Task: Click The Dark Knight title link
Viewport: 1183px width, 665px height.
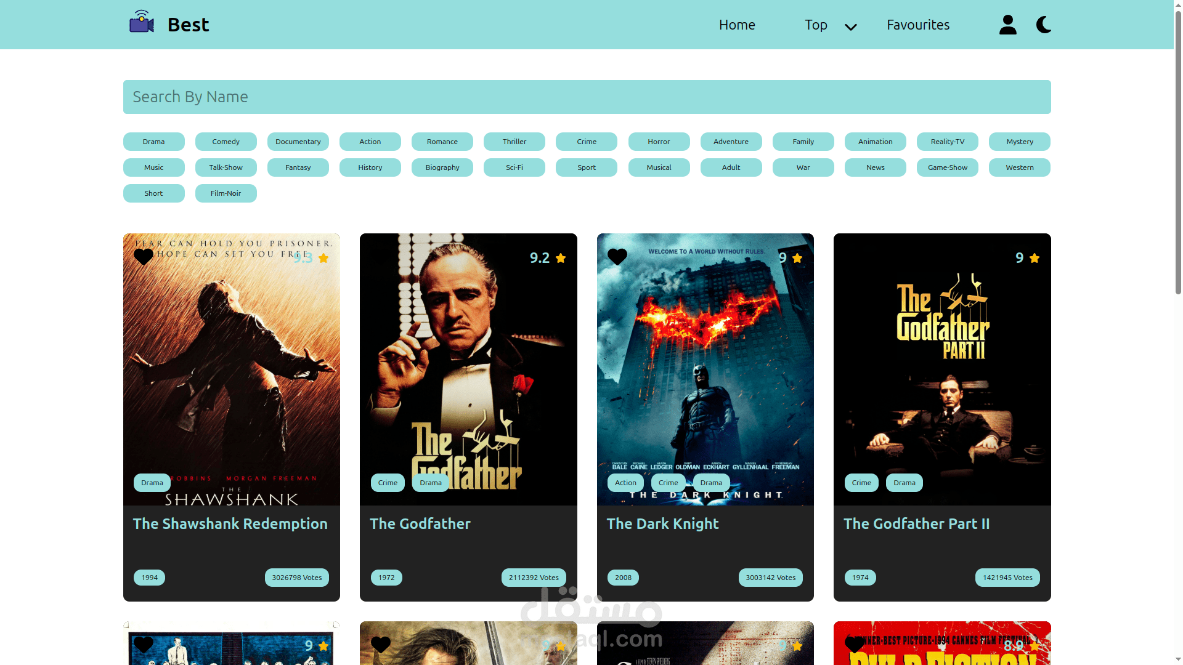Action: click(x=663, y=524)
